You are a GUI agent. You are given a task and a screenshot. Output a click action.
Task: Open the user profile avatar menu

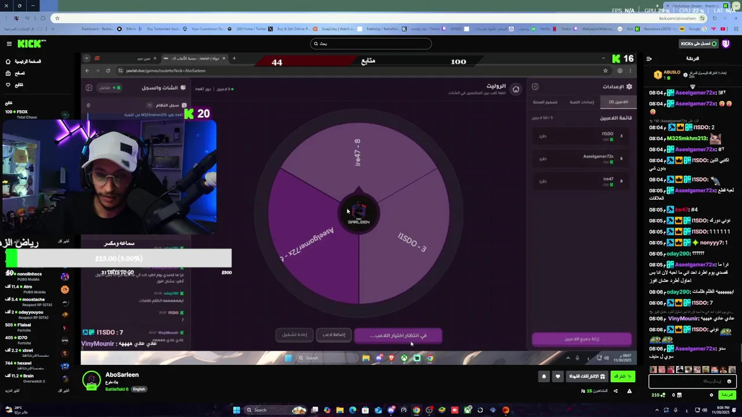(727, 43)
